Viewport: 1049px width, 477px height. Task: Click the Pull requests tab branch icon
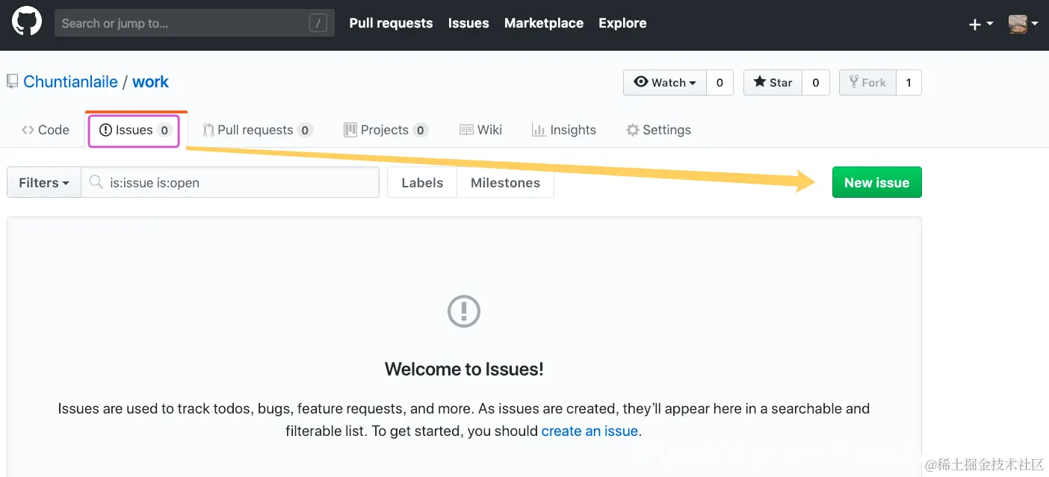click(208, 130)
